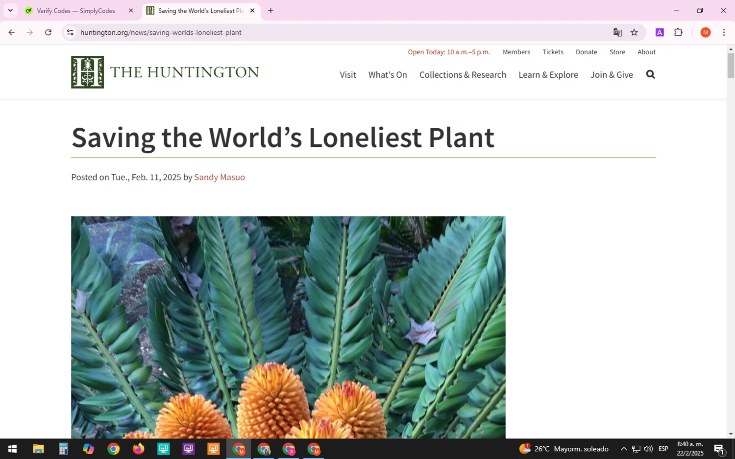This screenshot has width=735, height=459.
Task: Click the cycad plant article image
Action: coord(288,327)
